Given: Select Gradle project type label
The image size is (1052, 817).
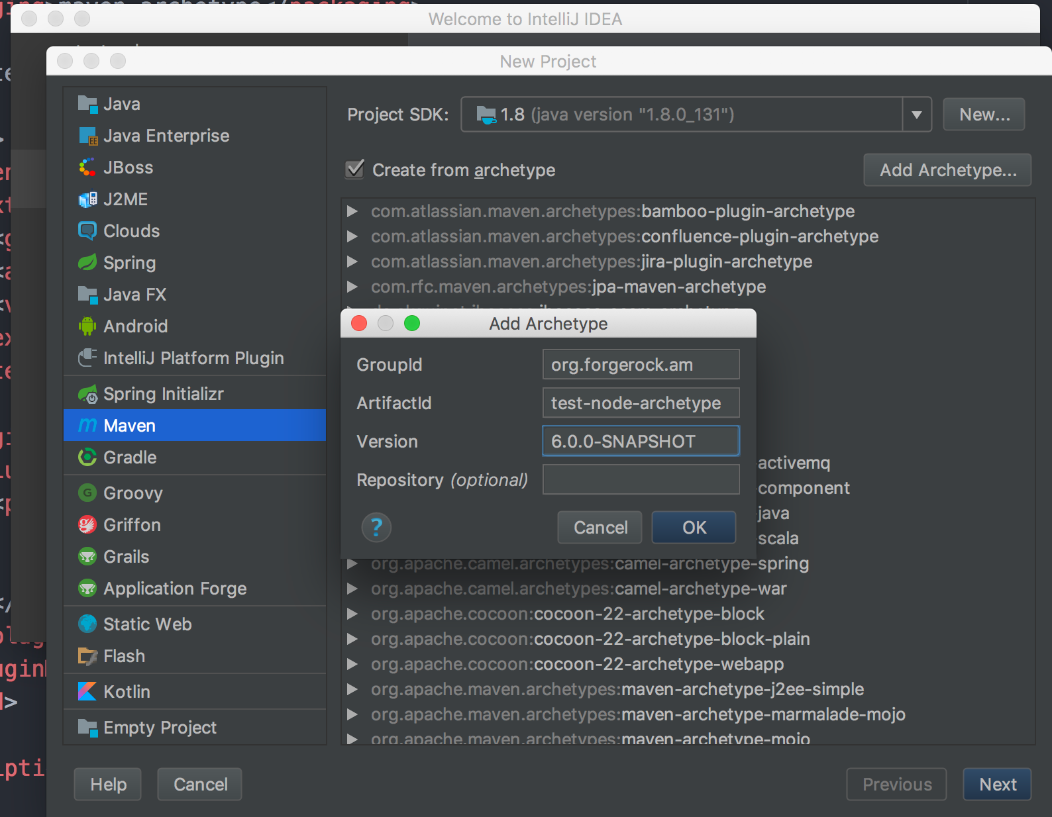Looking at the screenshot, I should [130, 457].
